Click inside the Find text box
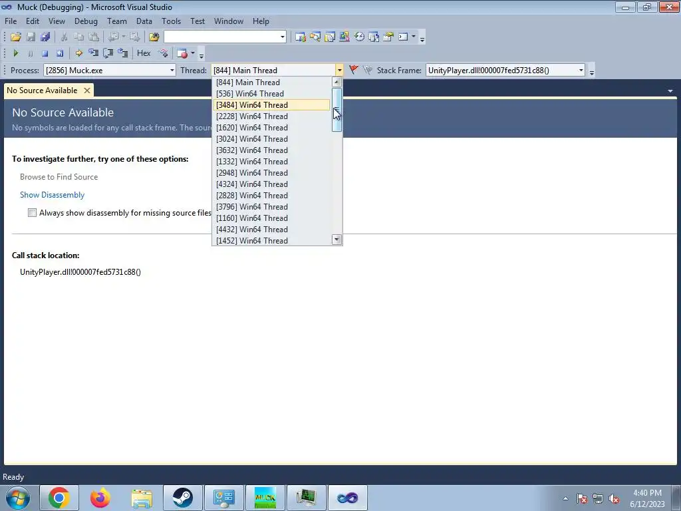Image resolution: width=681 pixels, height=511 pixels. (x=221, y=37)
